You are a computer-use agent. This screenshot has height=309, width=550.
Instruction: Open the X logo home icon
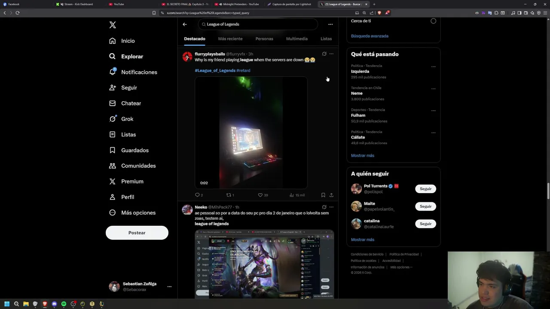113,25
